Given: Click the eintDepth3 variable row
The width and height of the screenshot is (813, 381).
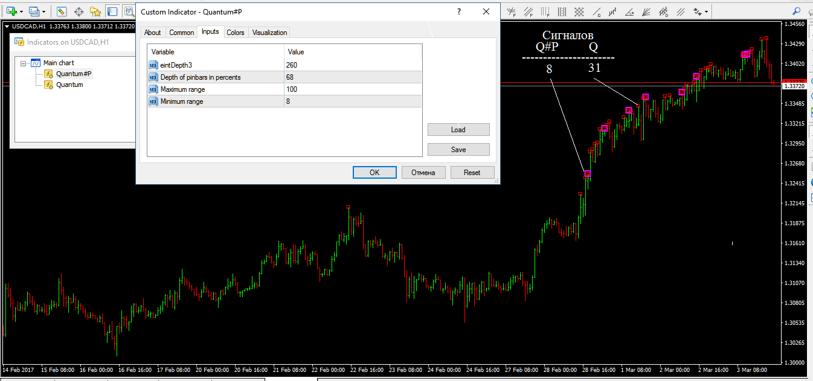Looking at the screenshot, I should pos(284,65).
